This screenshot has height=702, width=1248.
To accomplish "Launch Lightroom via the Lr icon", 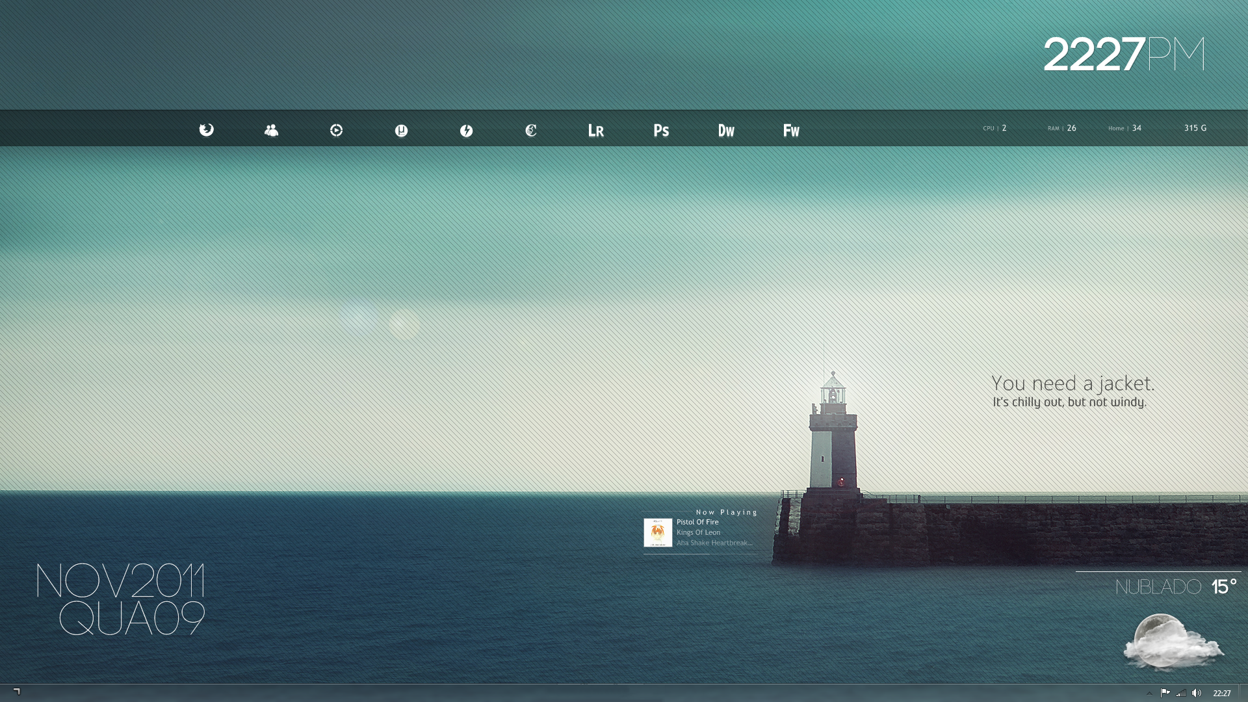I will (x=596, y=131).
